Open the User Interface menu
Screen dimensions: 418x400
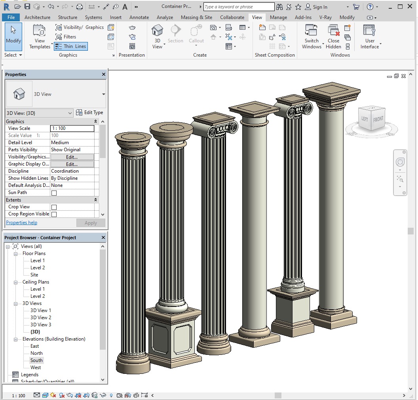click(369, 36)
